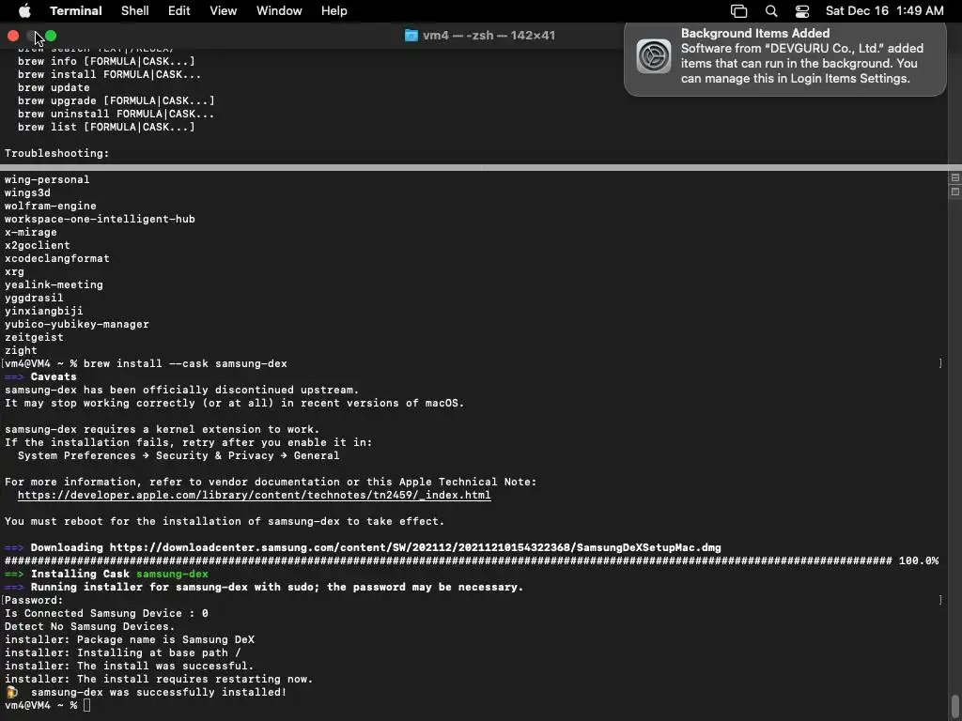Click the date and time in menu bar
This screenshot has width=962, height=721.
tap(884, 10)
